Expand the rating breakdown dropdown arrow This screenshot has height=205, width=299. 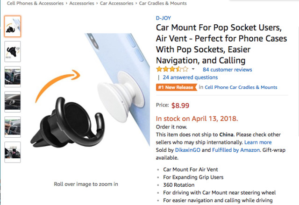193,70
